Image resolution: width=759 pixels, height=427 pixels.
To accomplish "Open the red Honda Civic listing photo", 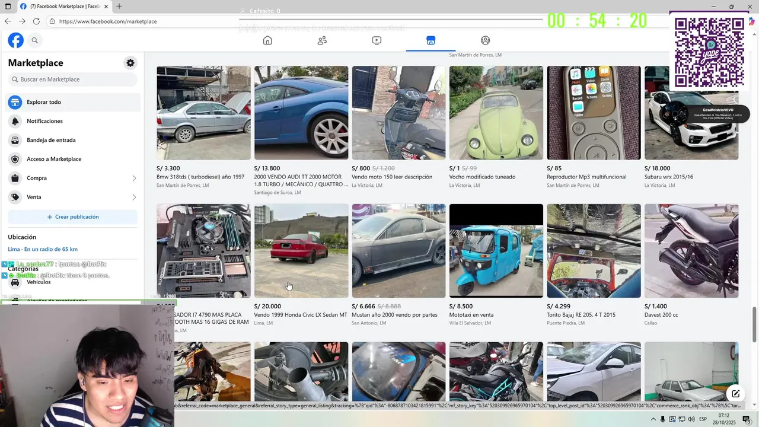I will tap(301, 251).
